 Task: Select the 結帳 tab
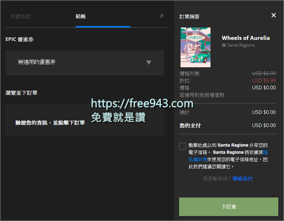tap(81, 16)
